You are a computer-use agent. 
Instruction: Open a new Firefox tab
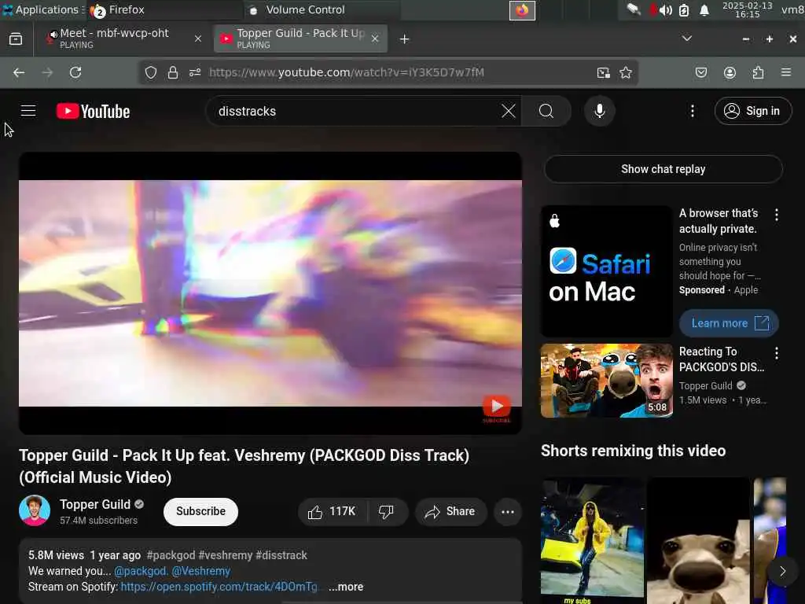pyautogui.click(x=405, y=39)
